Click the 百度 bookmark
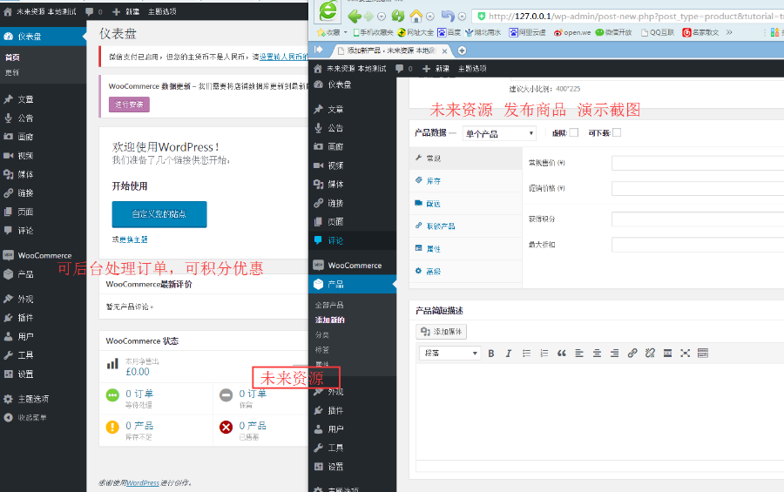The height and width of the screenshot is (492, 784). click(x=449, y=32)
